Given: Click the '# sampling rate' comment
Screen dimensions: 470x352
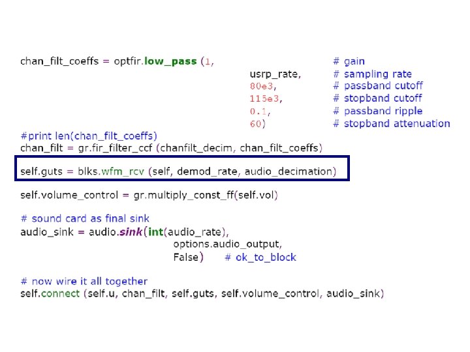Looking at the screenshot, I should click(372, 74).
